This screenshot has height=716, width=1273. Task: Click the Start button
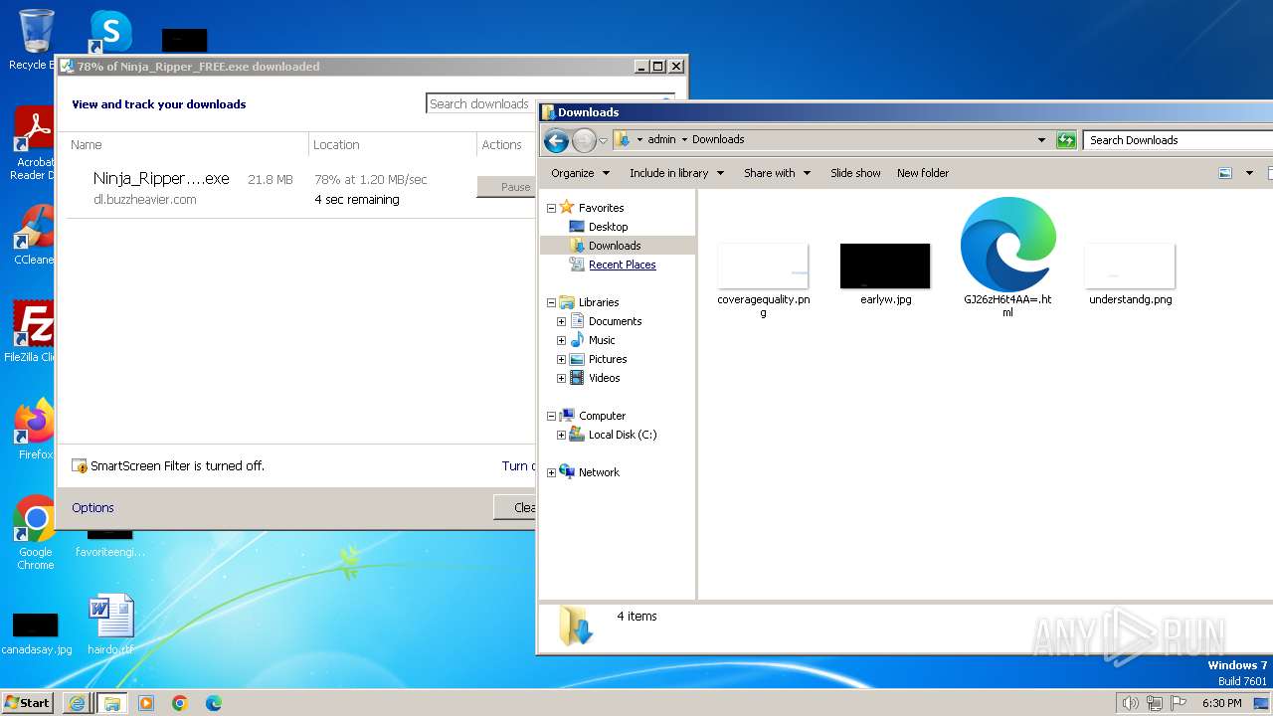[x=28, y=703]
